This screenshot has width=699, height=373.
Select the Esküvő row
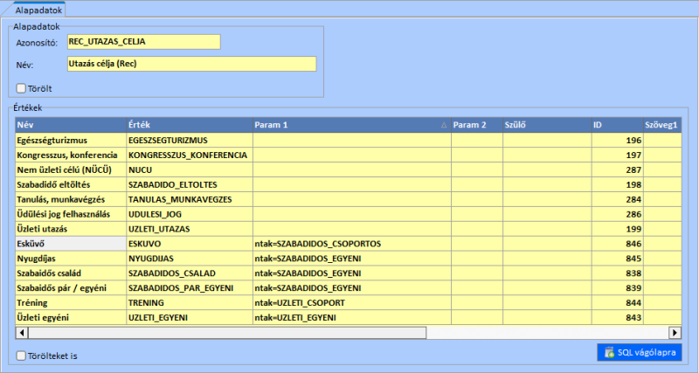click(70, 243)
